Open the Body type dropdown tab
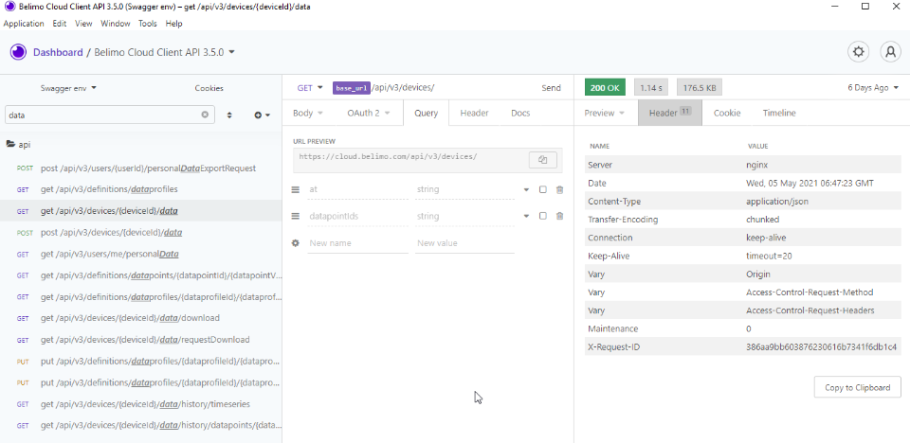The image size is (910, 443). click(307, 113)
